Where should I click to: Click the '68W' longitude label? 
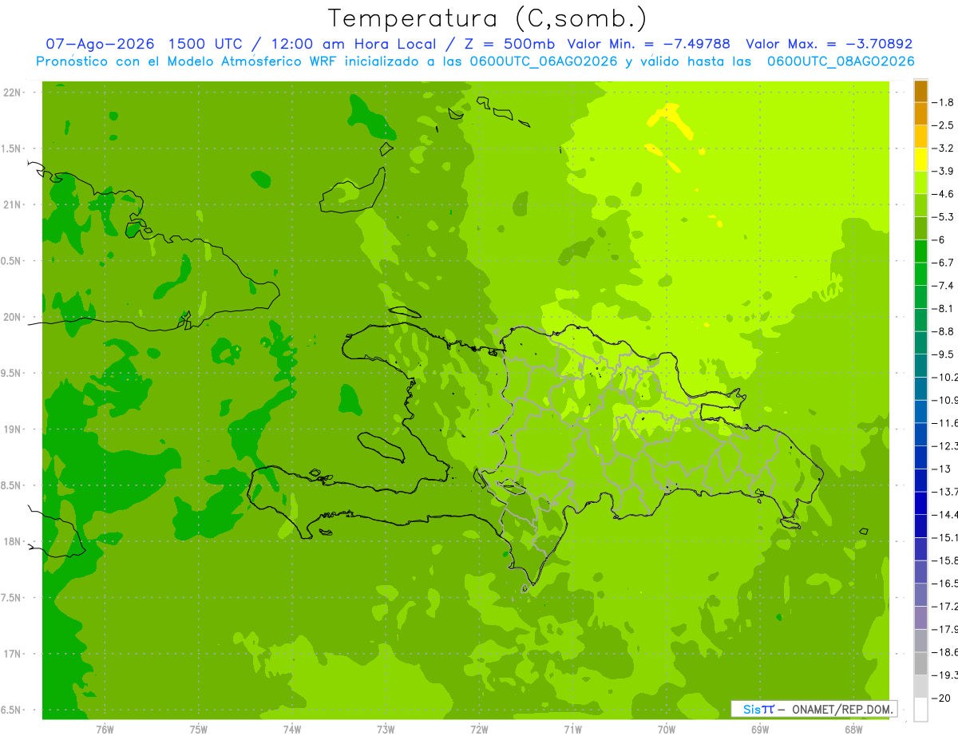pyautogui.click(x=853, y=730)
